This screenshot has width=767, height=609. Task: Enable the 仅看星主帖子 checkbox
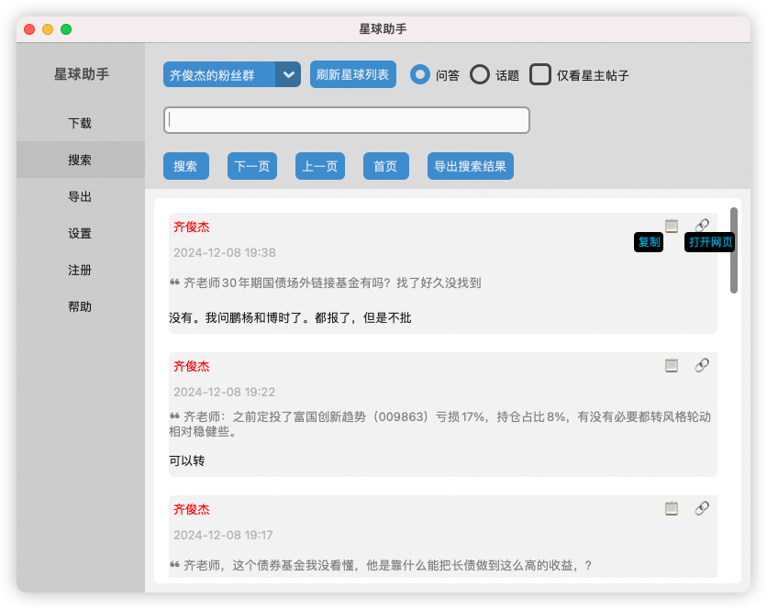539,74
